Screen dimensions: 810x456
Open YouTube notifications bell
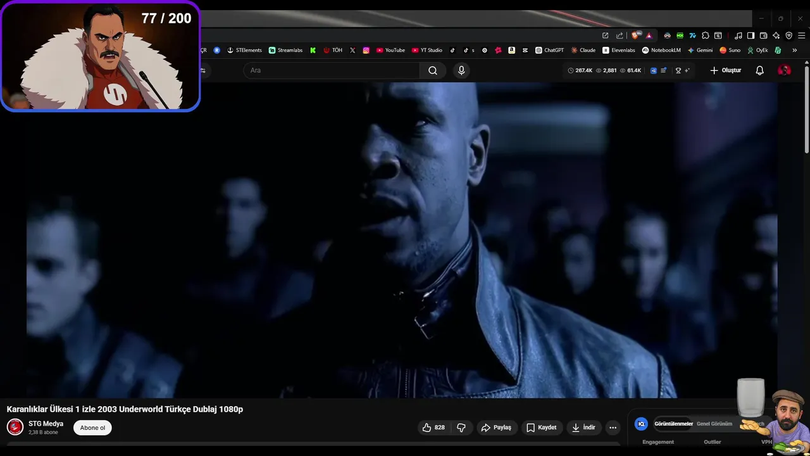point(760,70)
